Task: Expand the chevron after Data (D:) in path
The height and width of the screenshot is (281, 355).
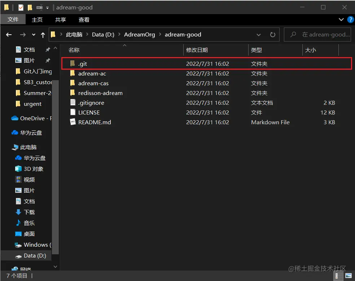Action: (119, 34)
